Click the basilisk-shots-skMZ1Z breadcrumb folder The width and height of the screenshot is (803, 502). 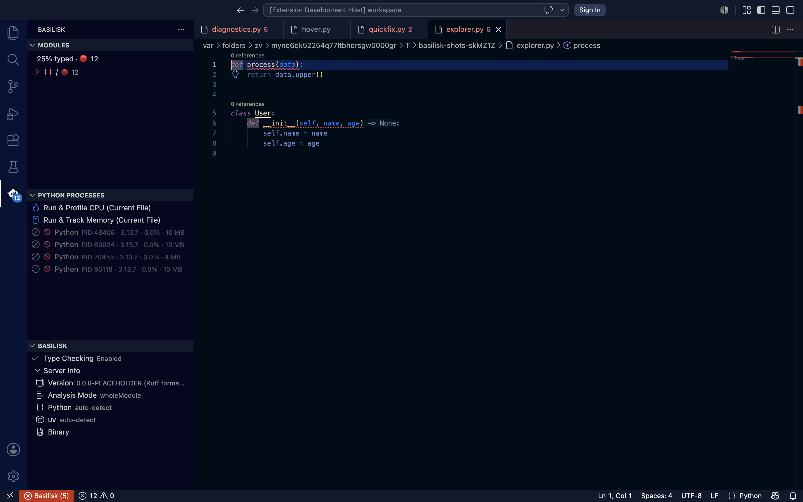pyautogui.click(x=457, y=45)
